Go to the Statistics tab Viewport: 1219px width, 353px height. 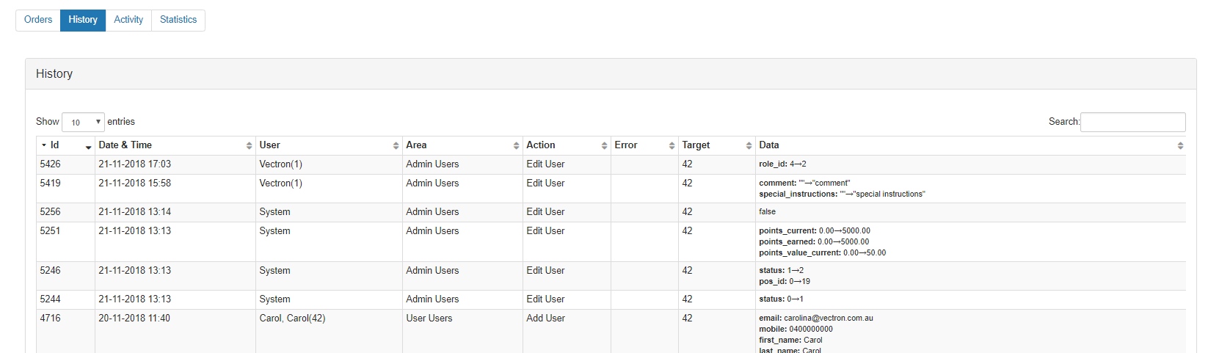click(x=178, y=20)
